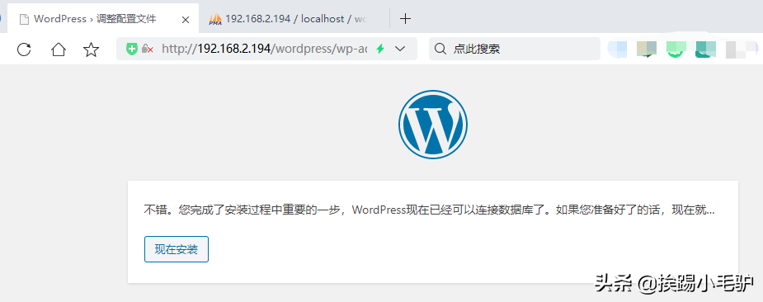
Task: Click the green lightning speed mode icon
Action: coord(380,49)
